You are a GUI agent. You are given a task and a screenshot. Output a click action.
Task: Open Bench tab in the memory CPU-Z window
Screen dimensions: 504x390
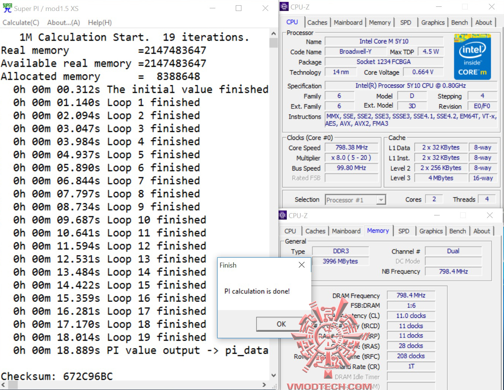pos(458,231)
